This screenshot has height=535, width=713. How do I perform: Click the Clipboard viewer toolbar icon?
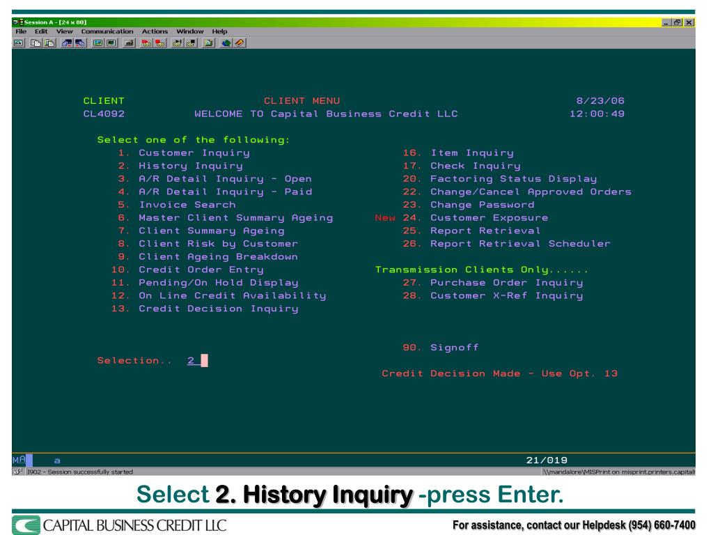click(x=209, y=43)
